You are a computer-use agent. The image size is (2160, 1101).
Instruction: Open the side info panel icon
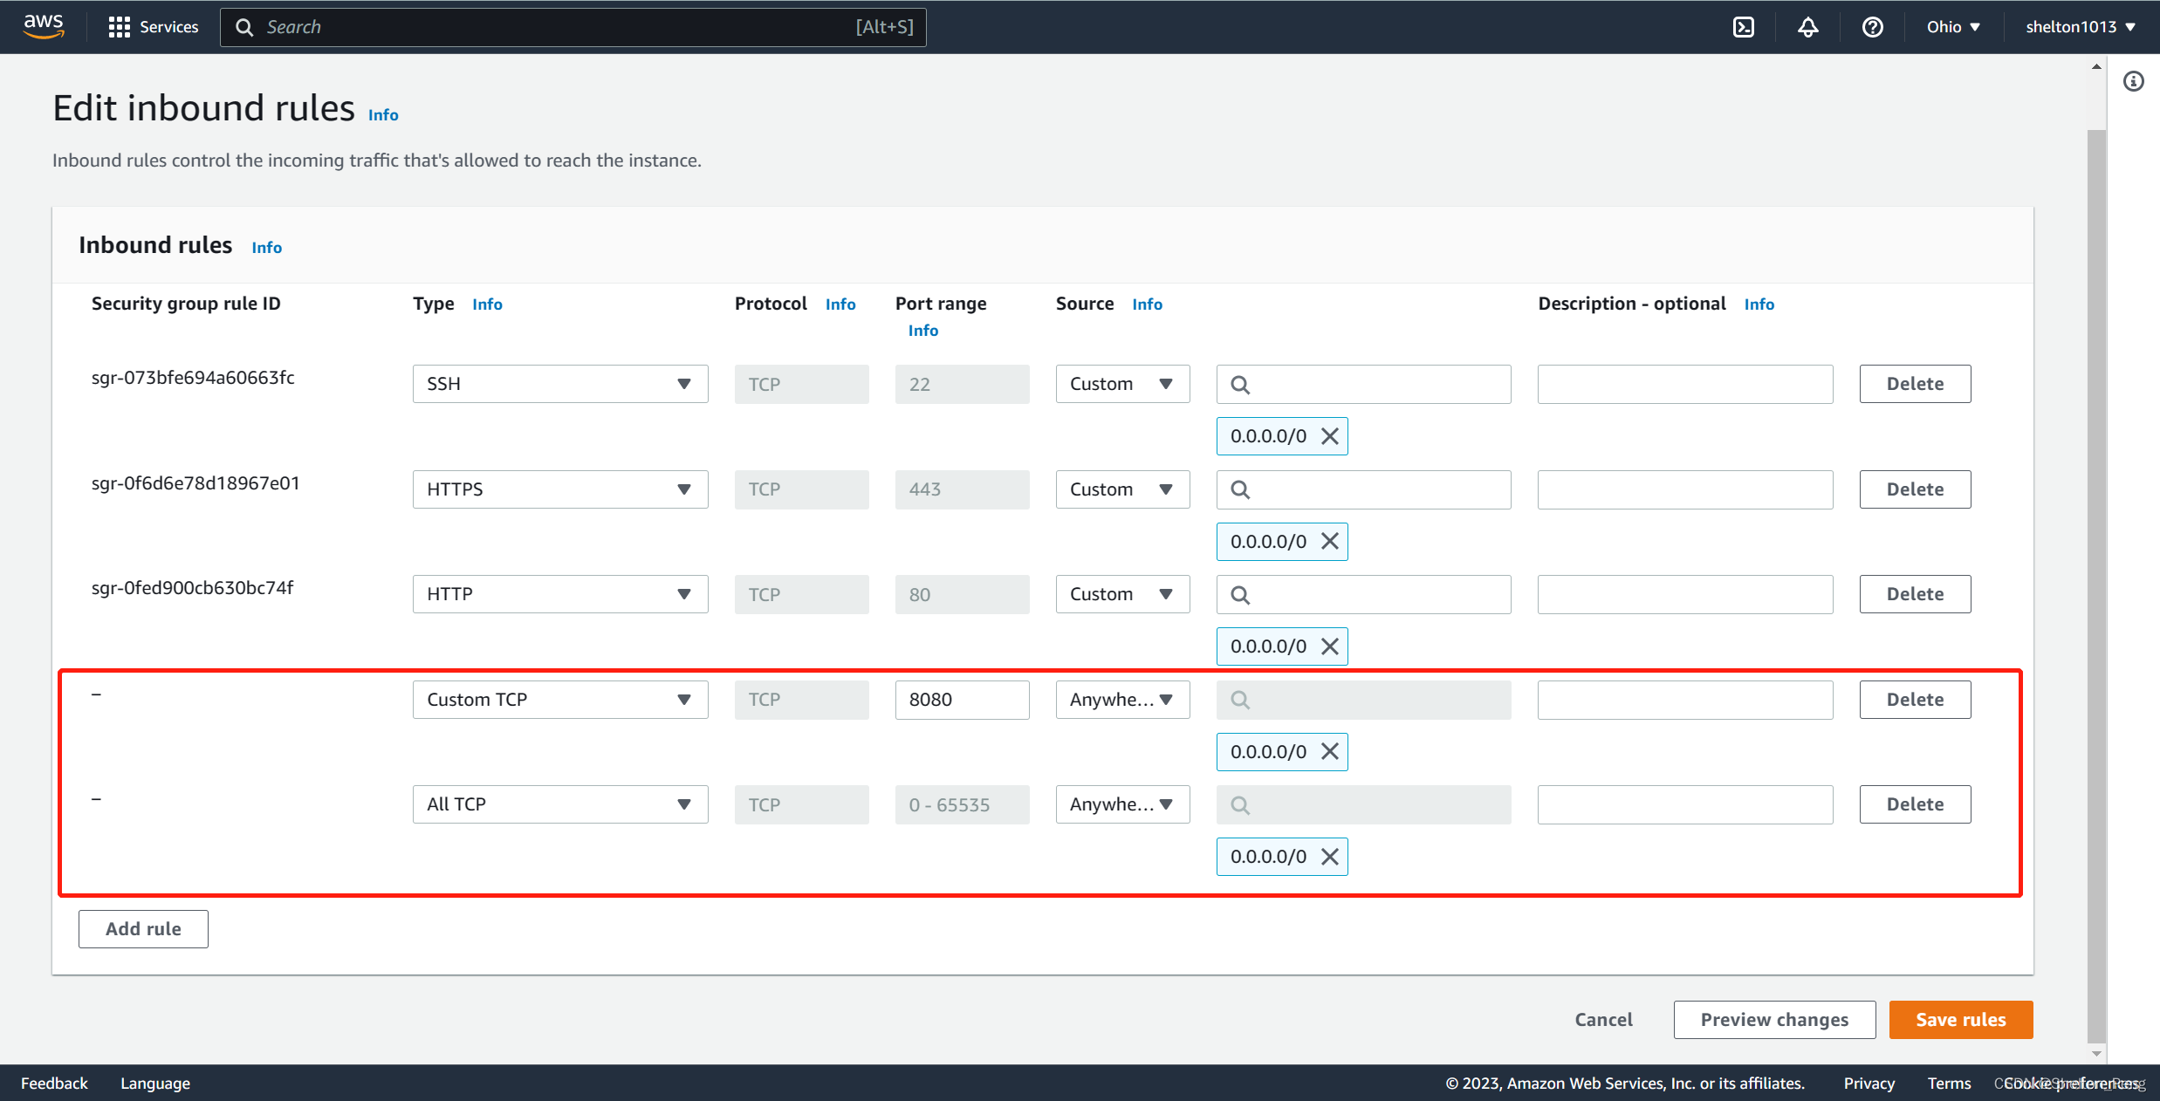[x=2133, y=81]
